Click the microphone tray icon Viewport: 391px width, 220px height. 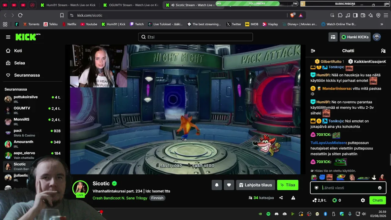(350, 214)
